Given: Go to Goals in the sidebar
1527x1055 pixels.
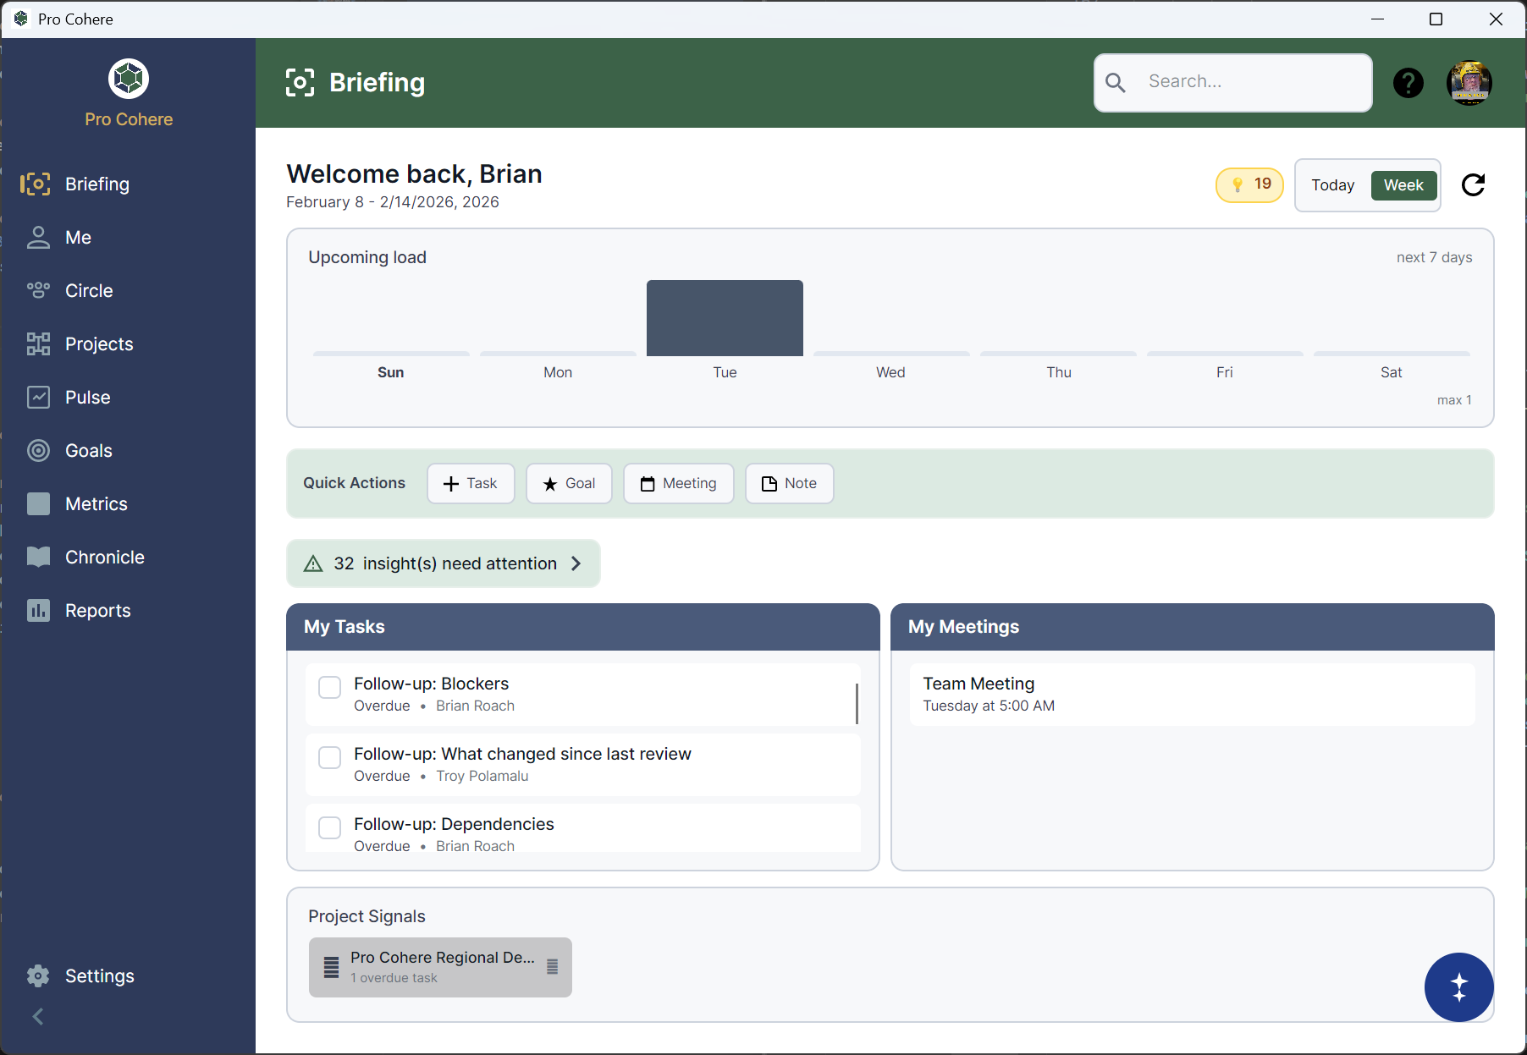Looking at the screenshot, I should pos(88,451).
